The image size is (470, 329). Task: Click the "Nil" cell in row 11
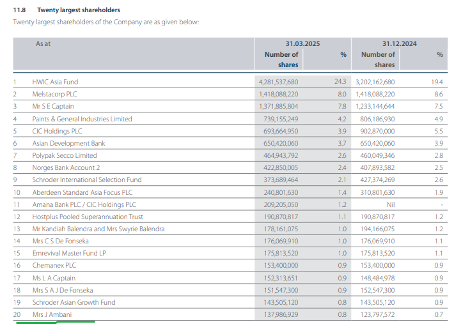coord(391,205)
